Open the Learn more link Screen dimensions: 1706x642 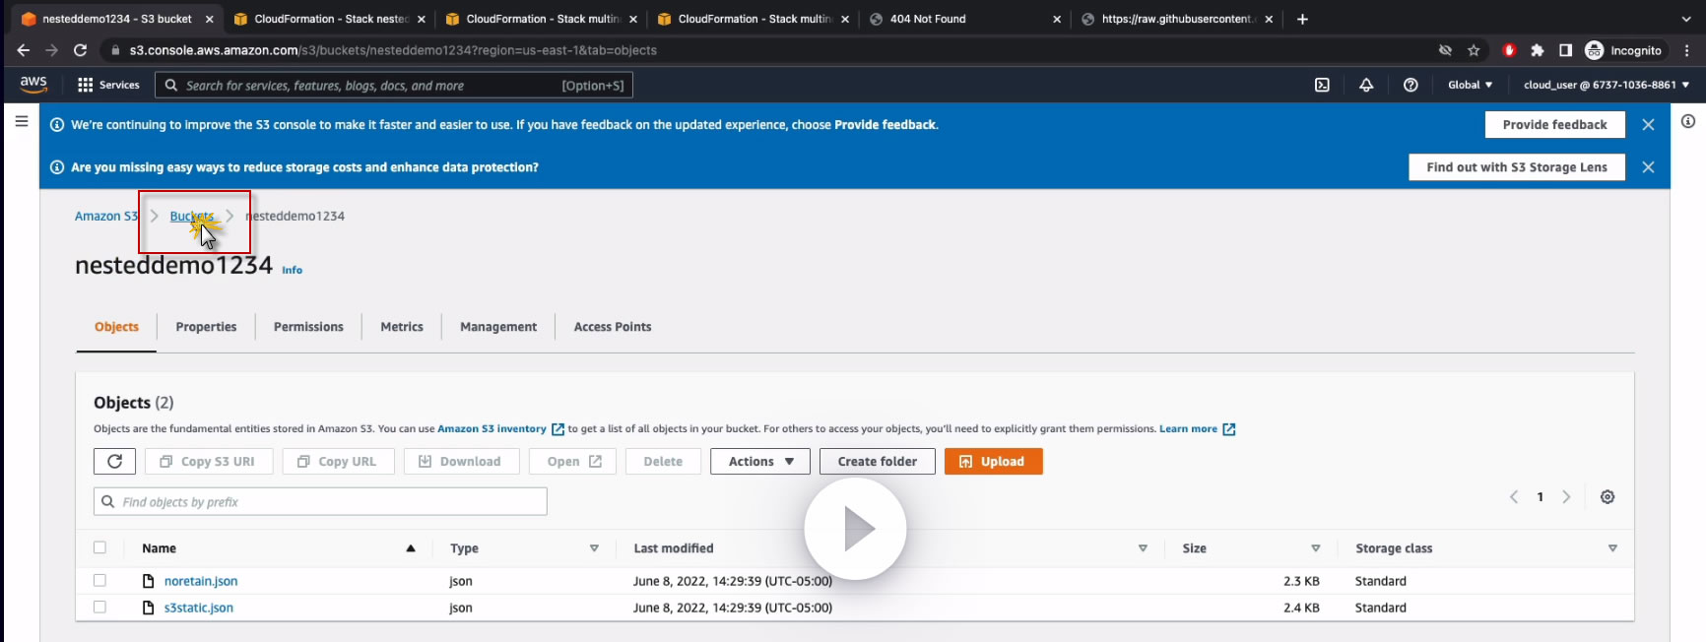(1197, 429)
